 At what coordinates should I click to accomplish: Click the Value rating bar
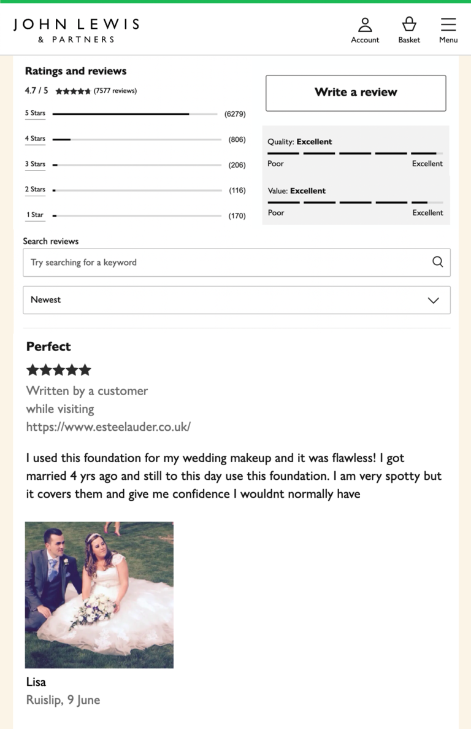click(x=355, y=202)
